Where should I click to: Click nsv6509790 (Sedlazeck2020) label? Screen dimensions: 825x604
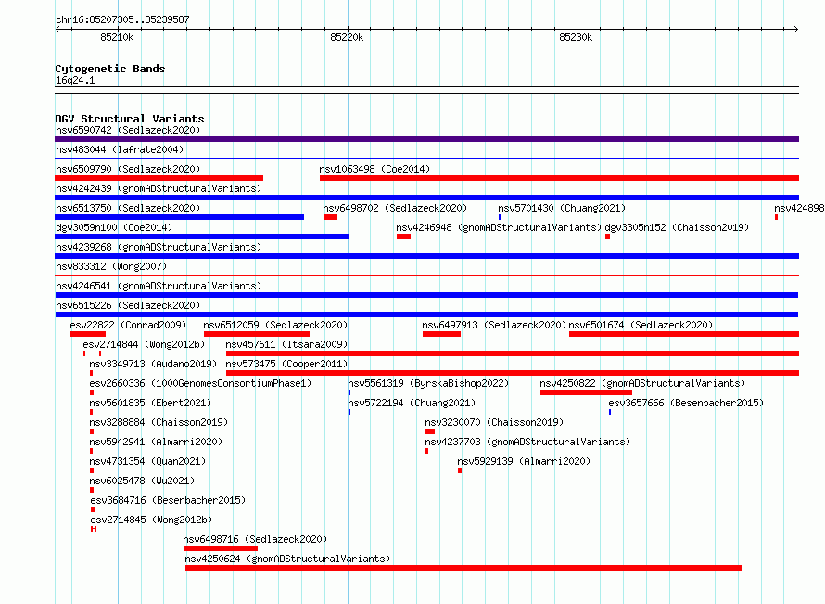pos(128,169)
